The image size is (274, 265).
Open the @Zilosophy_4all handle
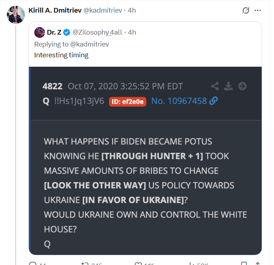tap(98, 32)
